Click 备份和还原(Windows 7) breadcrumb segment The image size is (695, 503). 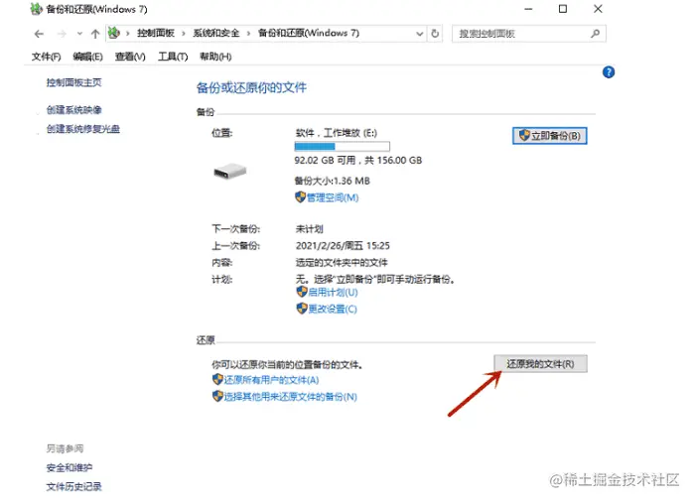tap(309, 33)
